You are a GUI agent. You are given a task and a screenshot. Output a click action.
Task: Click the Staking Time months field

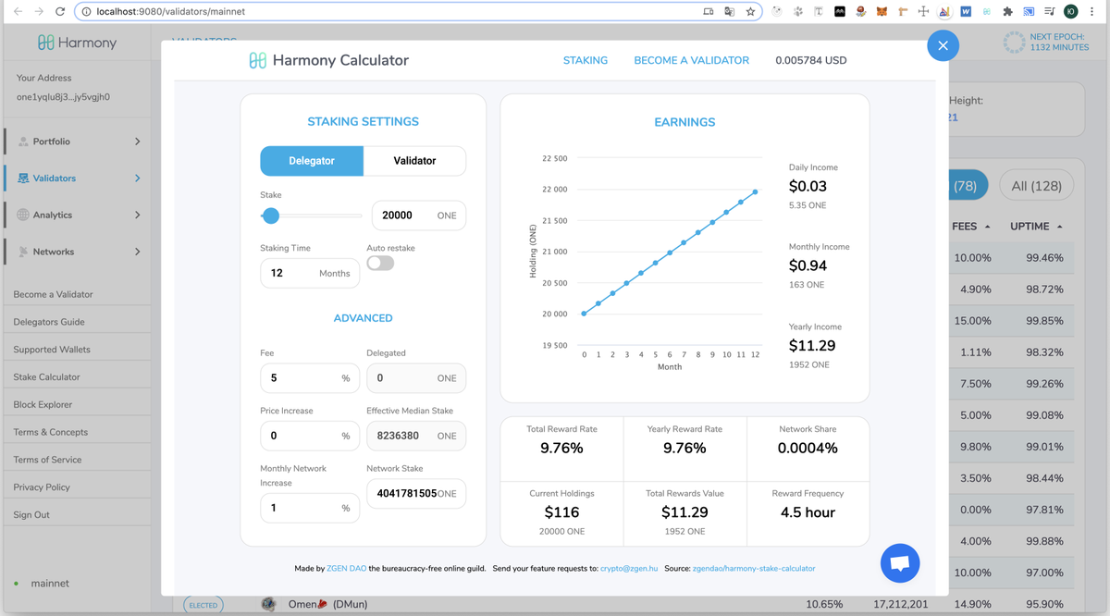310,273
